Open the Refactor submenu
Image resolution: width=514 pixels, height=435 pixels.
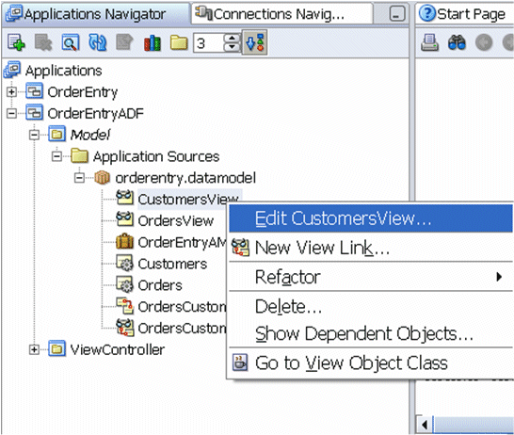[x=370, y=277]
